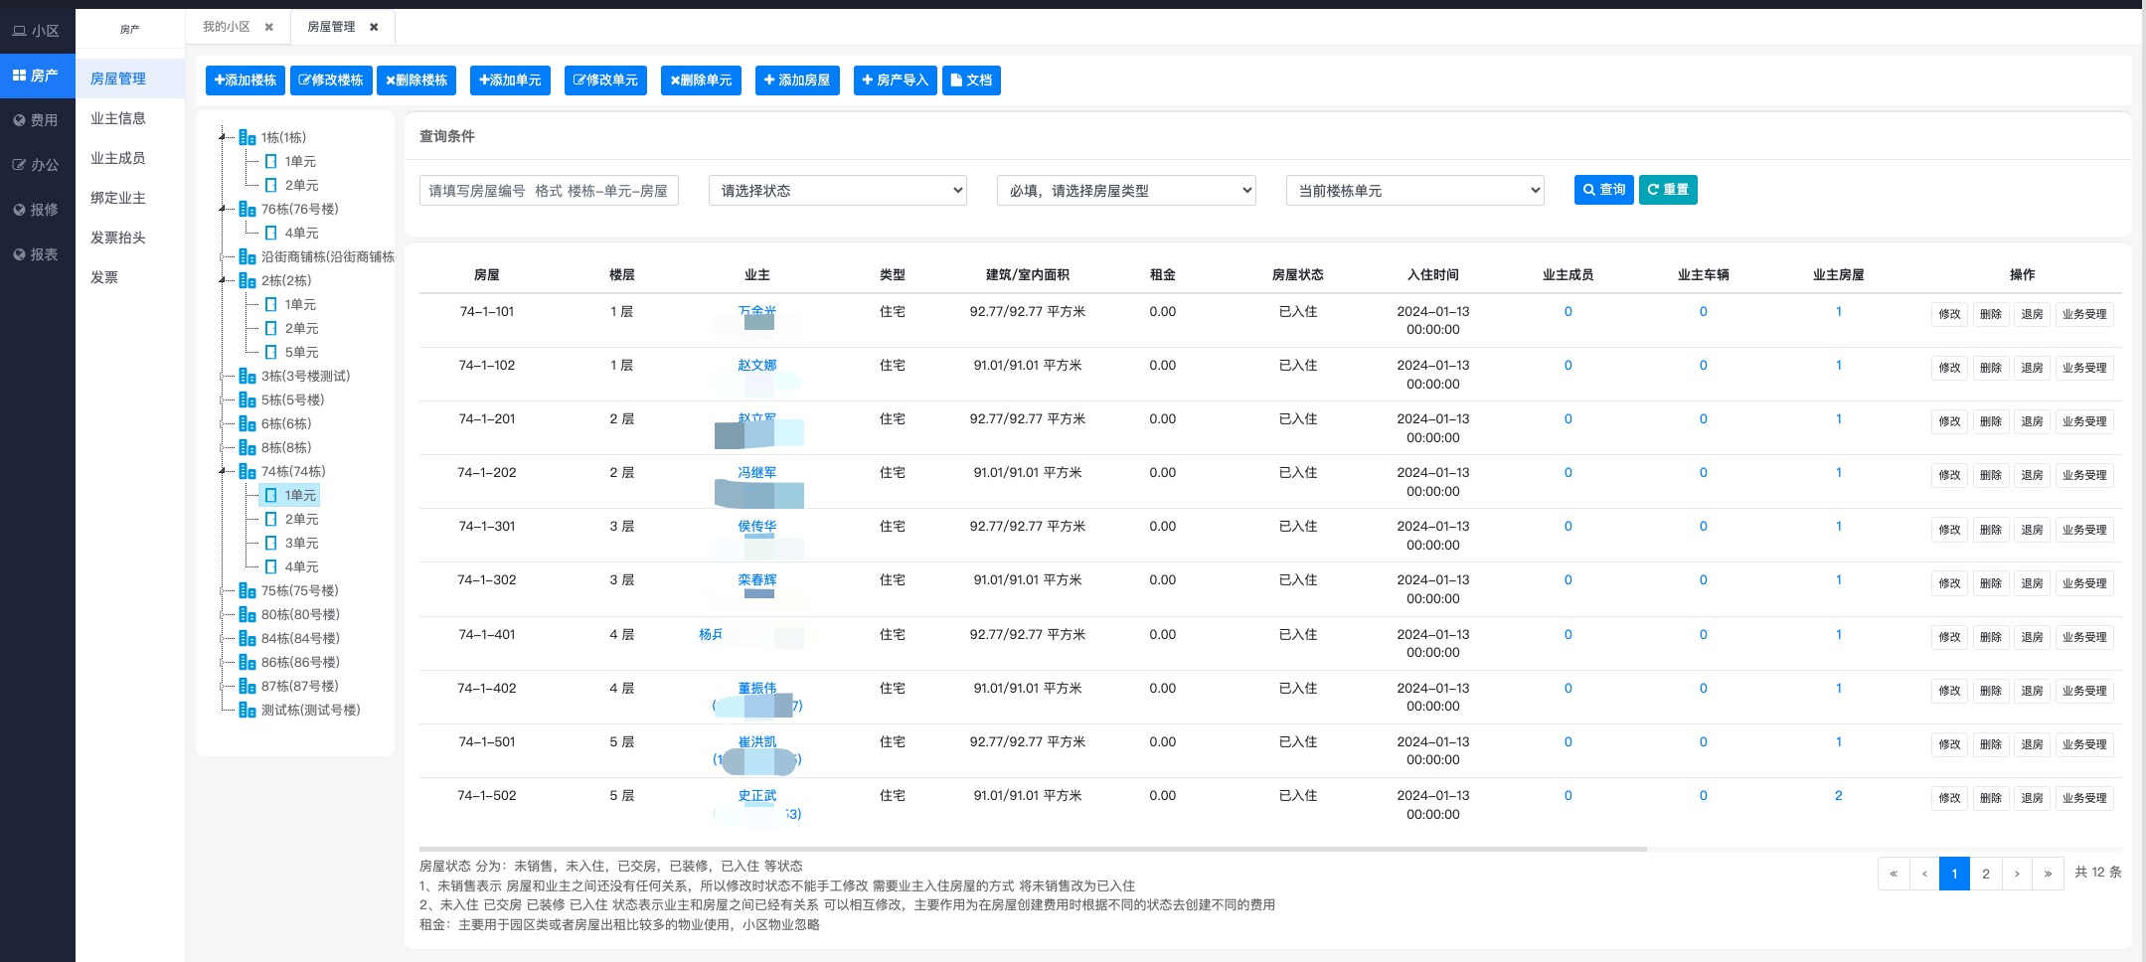Click 删除 for house 74-1-102
Viewport: 2146px width, 962px height.
coord(1990,368)
